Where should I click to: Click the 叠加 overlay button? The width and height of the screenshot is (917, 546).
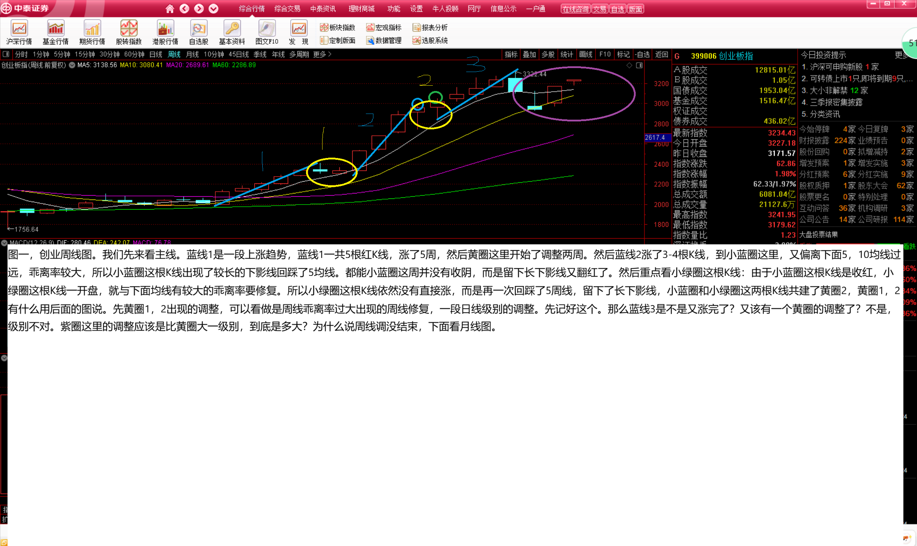(529, 54)
